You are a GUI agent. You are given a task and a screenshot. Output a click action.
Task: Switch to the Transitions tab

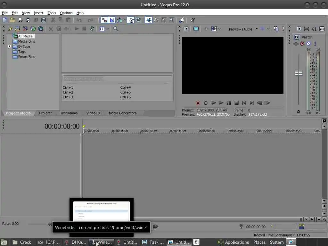(69, 113)
